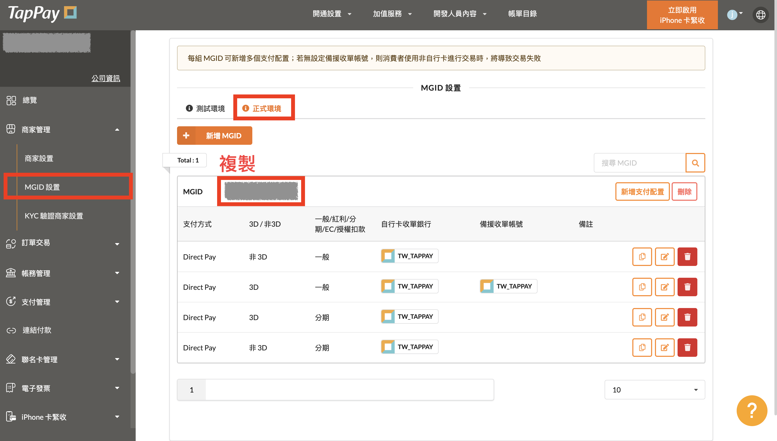This screenshot has height=441, width=777.
Task: Select 商家設置 in the sidebar
Action: tap(39, 158)
